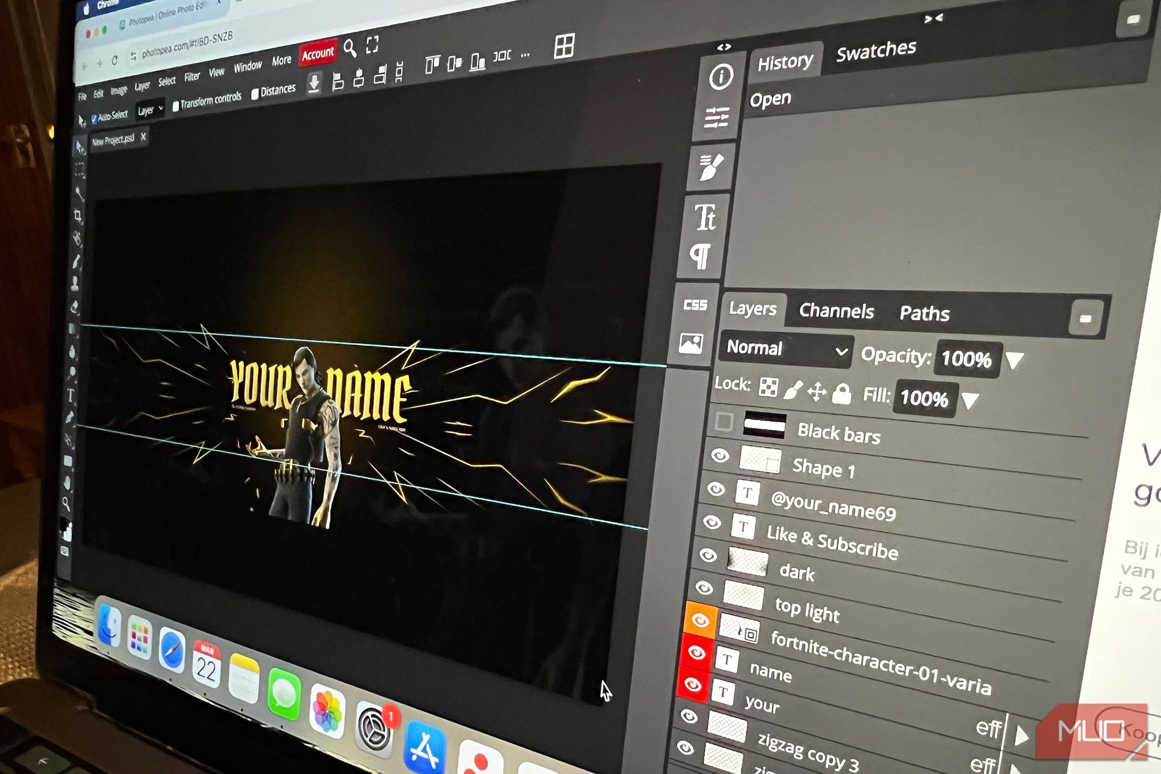This screenshot has width=1161, height=774.
Task: Open the Opacity slider arrow
Action: (1014, 361)
